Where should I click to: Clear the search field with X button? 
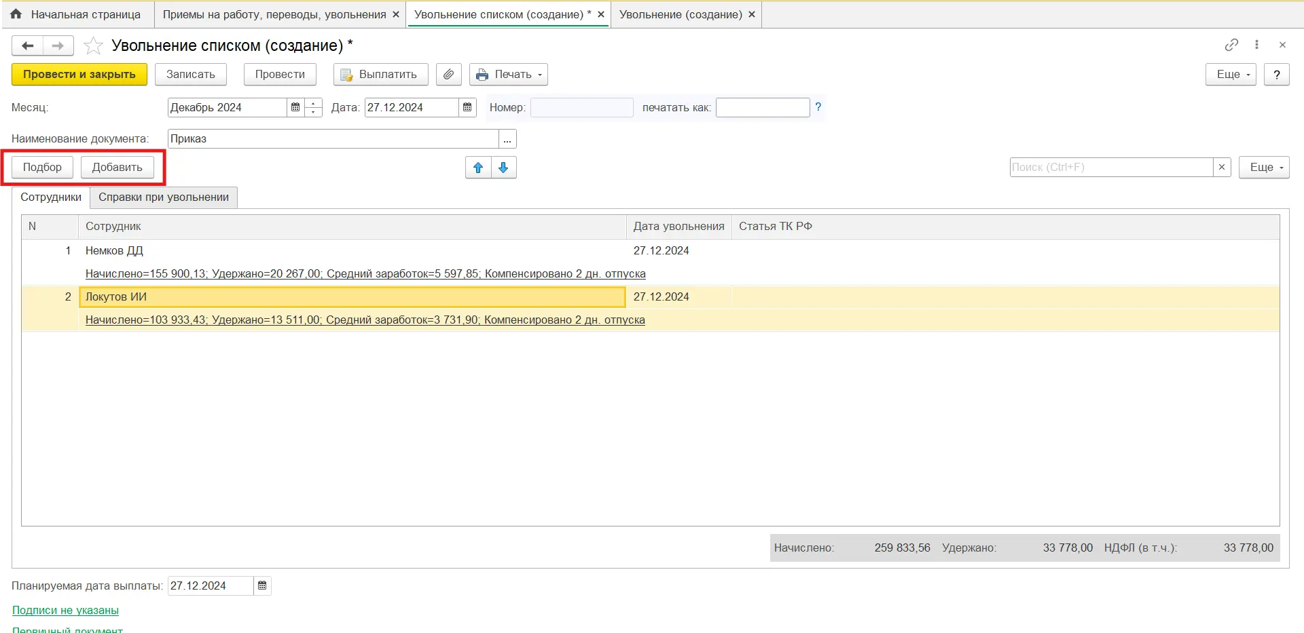click(1222, 168)
